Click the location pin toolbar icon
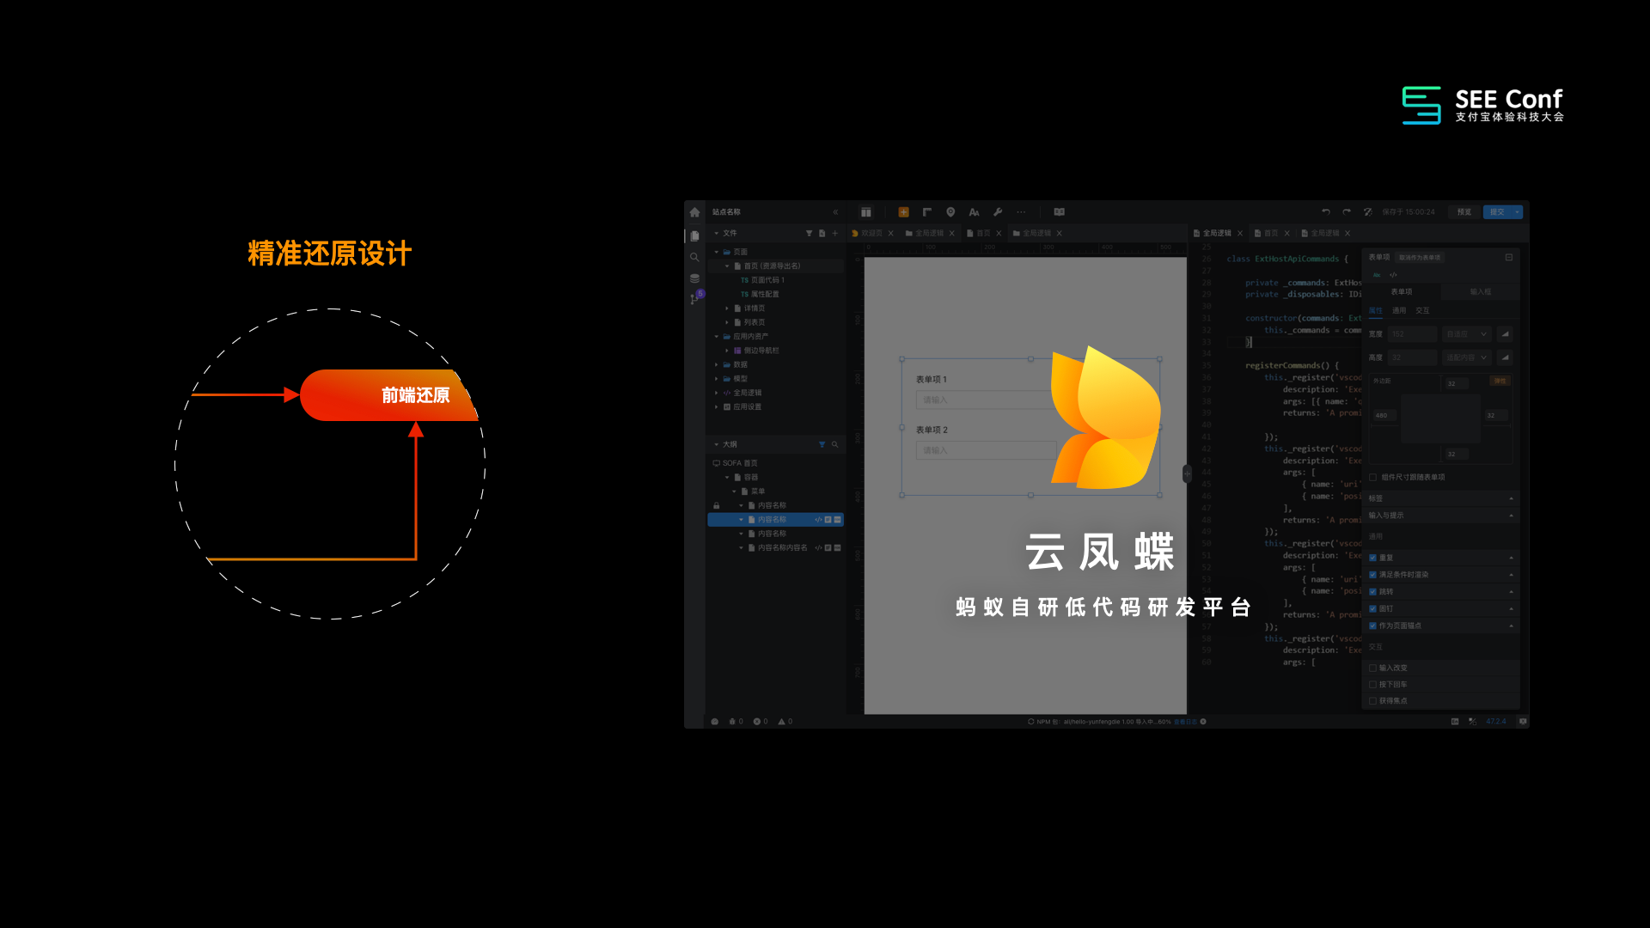 tap(950, 212)
